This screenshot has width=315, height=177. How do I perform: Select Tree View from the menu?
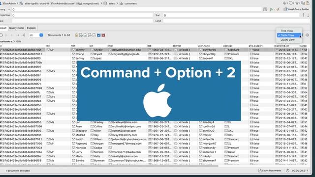pos(287,31)
